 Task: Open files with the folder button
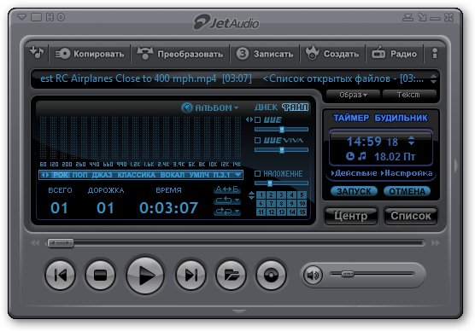231,275
